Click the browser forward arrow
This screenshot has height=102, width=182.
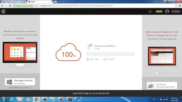6,6
